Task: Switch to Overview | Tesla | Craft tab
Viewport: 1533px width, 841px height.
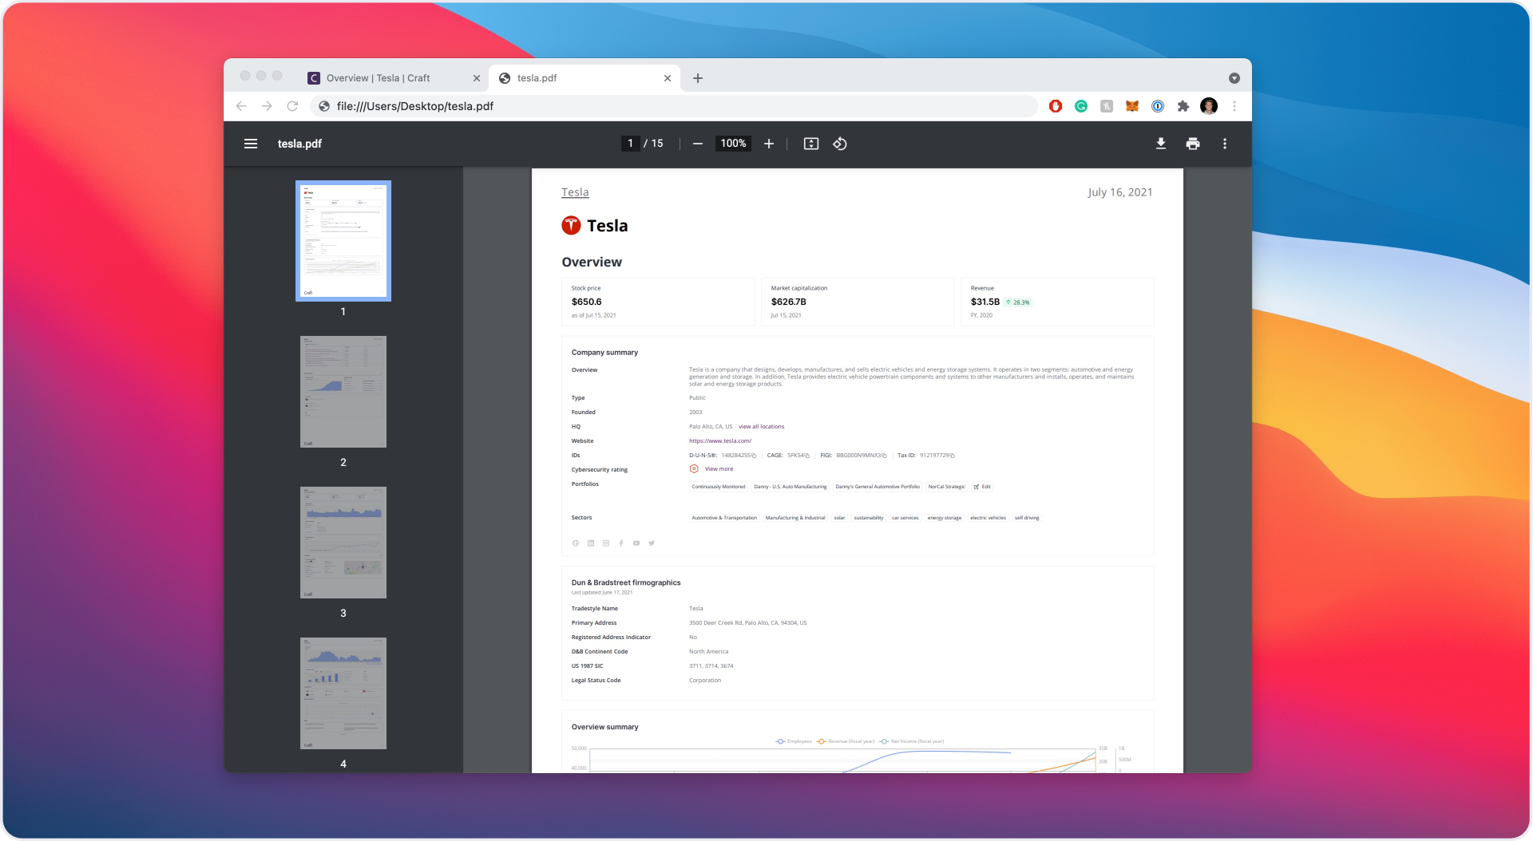Action: click(x=394, y=78)
